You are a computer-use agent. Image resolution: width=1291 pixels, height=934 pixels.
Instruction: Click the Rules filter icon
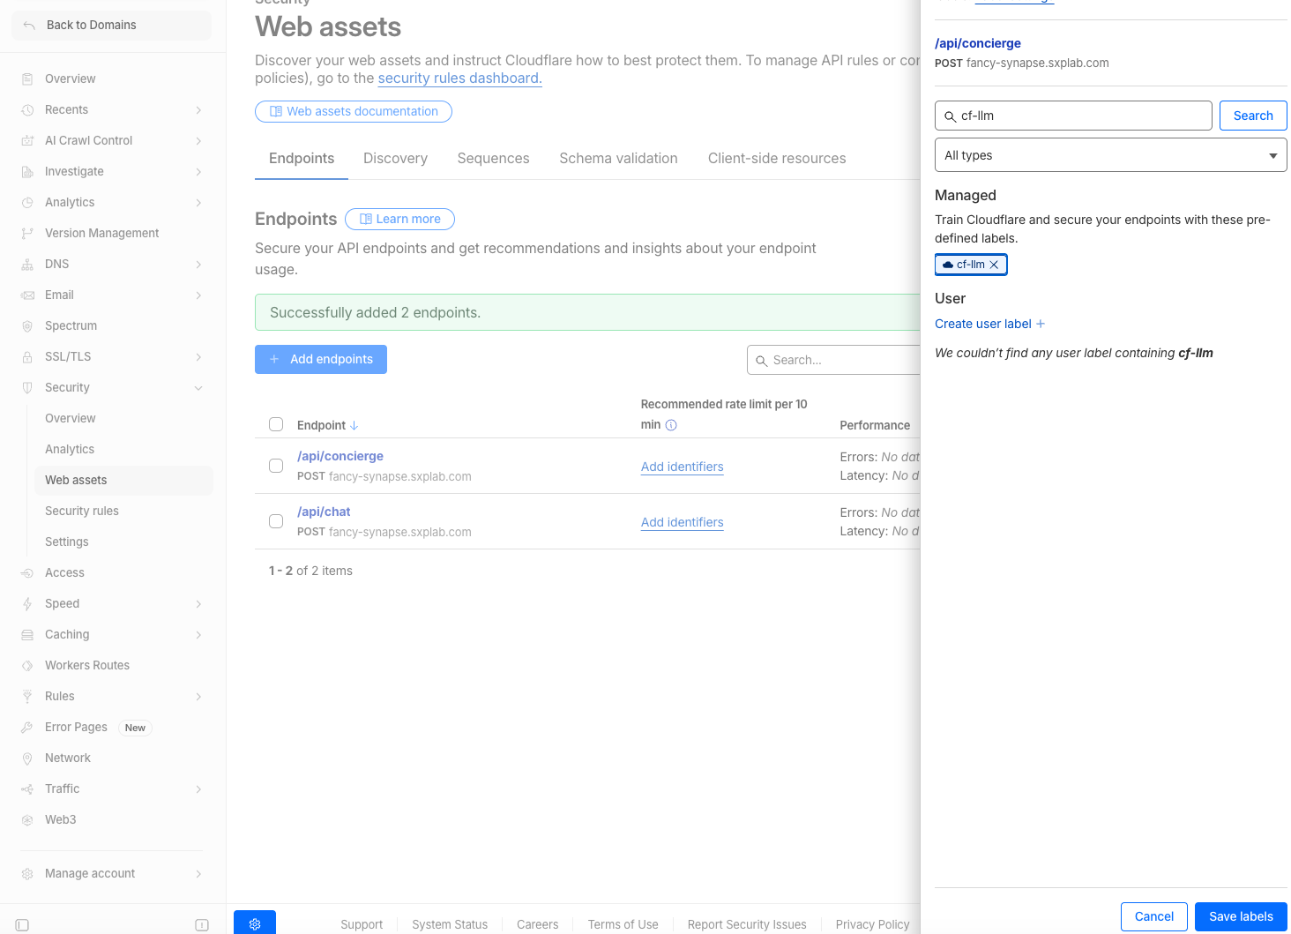[27, 696]
